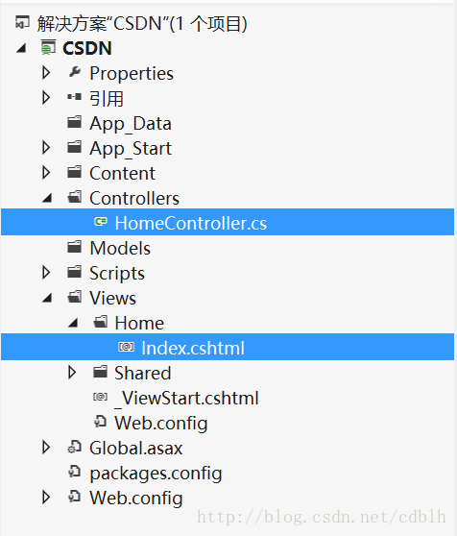The height and width of the screenshot is (536, 457).
Task: Click the packages.config file icon
Action: [x=75, y=472]
